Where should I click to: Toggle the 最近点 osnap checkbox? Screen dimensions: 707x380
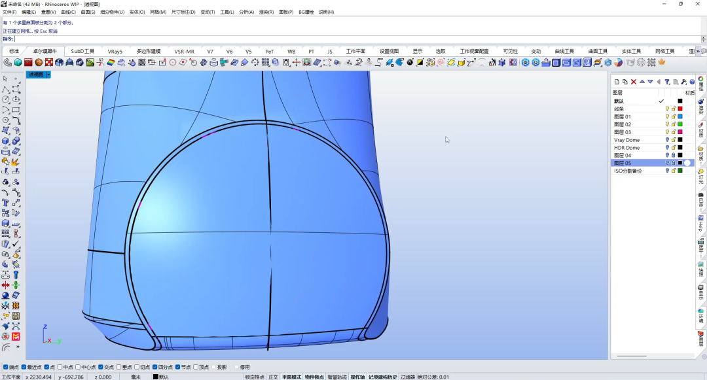(24, 368)
